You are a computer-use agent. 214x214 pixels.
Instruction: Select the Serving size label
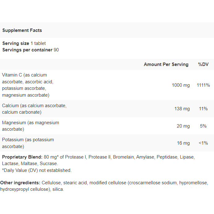click(16, 43)
